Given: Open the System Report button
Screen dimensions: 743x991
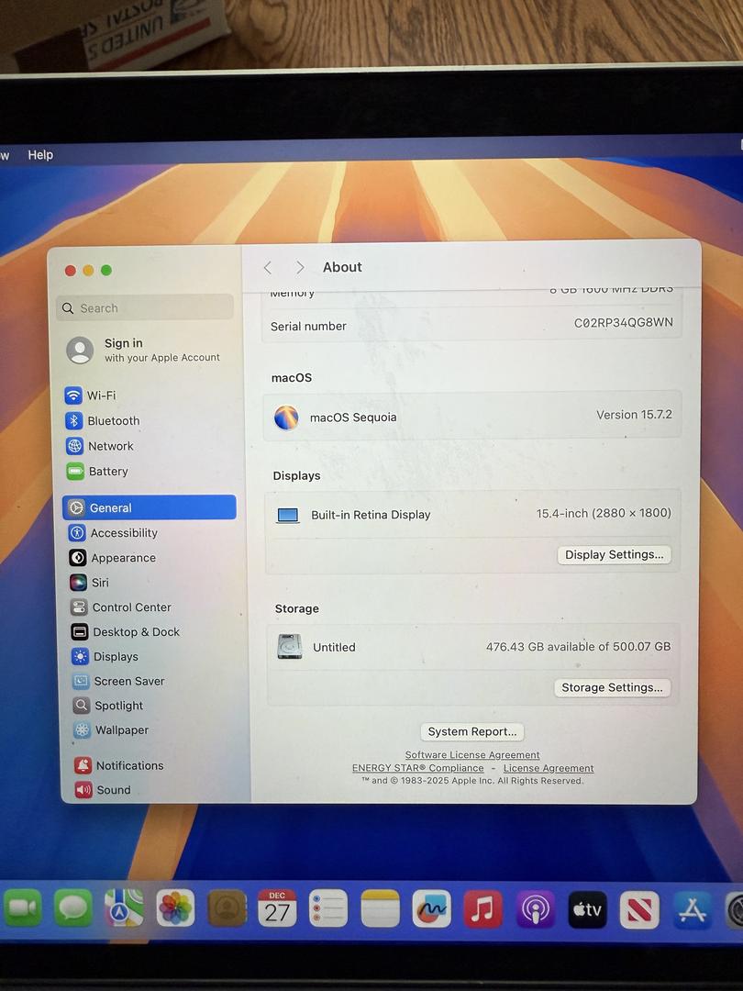Looking at the screenshot, I should 472,732.
